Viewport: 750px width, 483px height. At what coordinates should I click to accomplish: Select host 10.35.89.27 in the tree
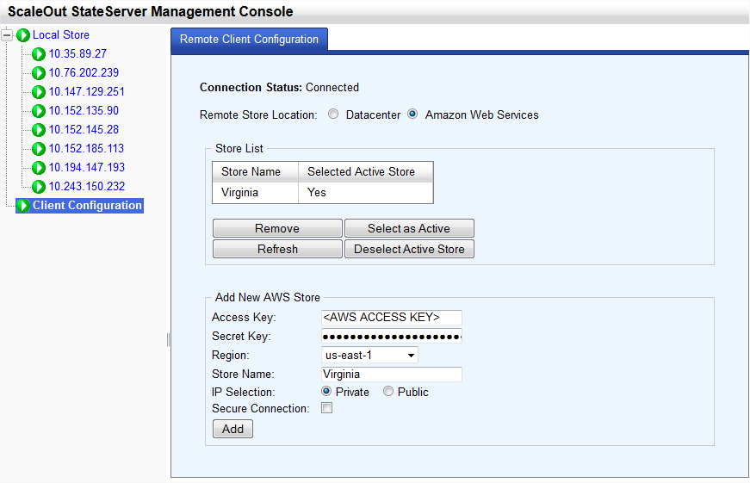[77, 53]
